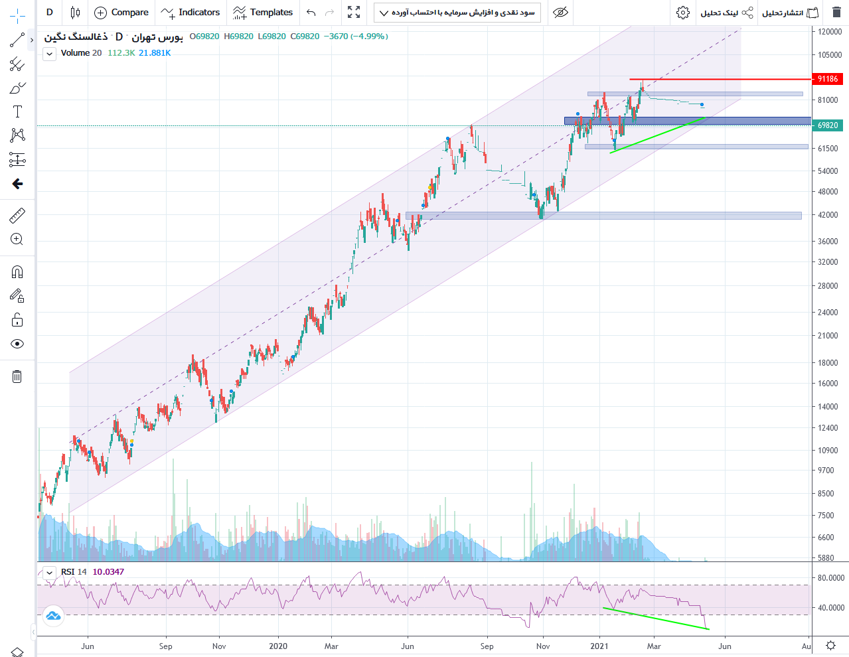Open the candlestick chart style selector
Viewport: 849px width, 657px height.
click(x=75, y=13)
